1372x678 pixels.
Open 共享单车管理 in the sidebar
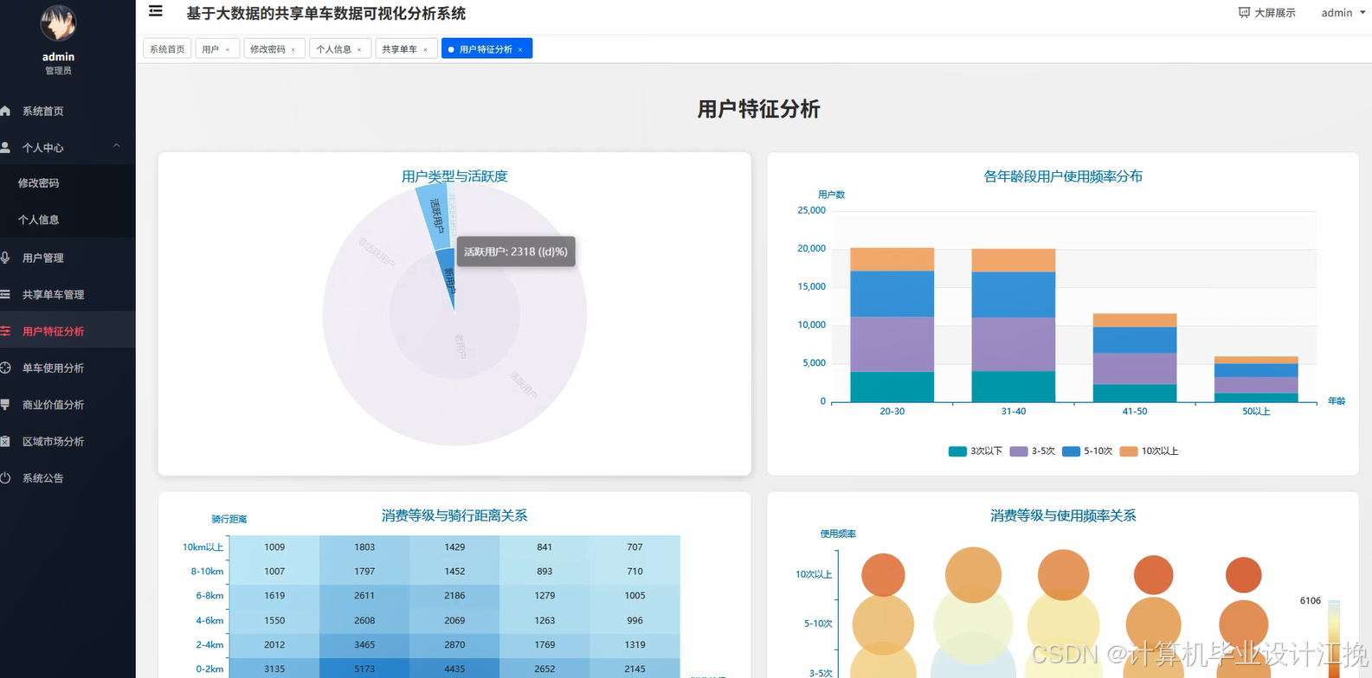pyautogui.click(x=68, y=294)
